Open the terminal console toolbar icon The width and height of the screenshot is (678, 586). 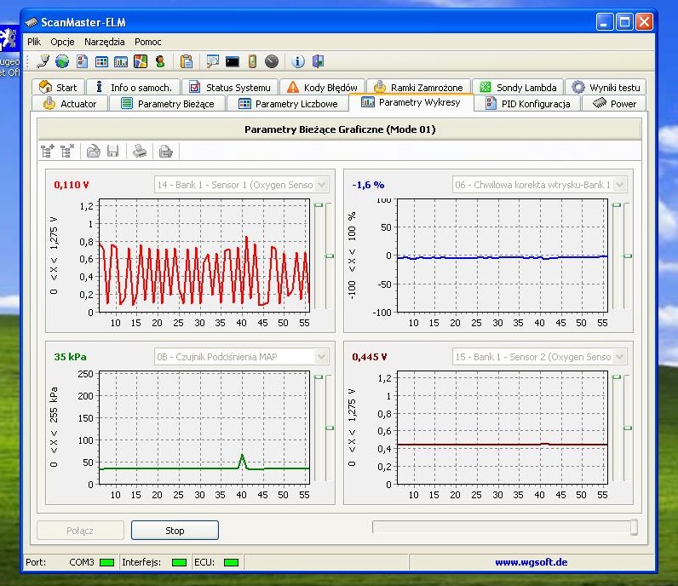tap(232, 61)
